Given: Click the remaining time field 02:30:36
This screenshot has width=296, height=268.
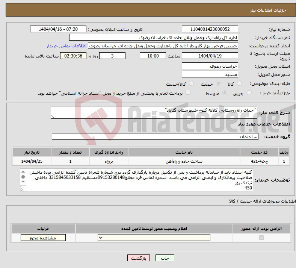Looking at the screenshot, I should point(73,56).
